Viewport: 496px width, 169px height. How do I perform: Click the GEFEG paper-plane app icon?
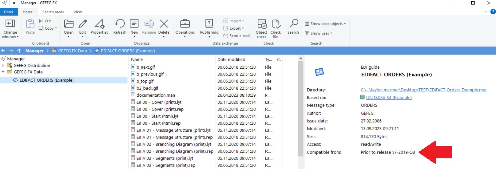tap(5, 3)
